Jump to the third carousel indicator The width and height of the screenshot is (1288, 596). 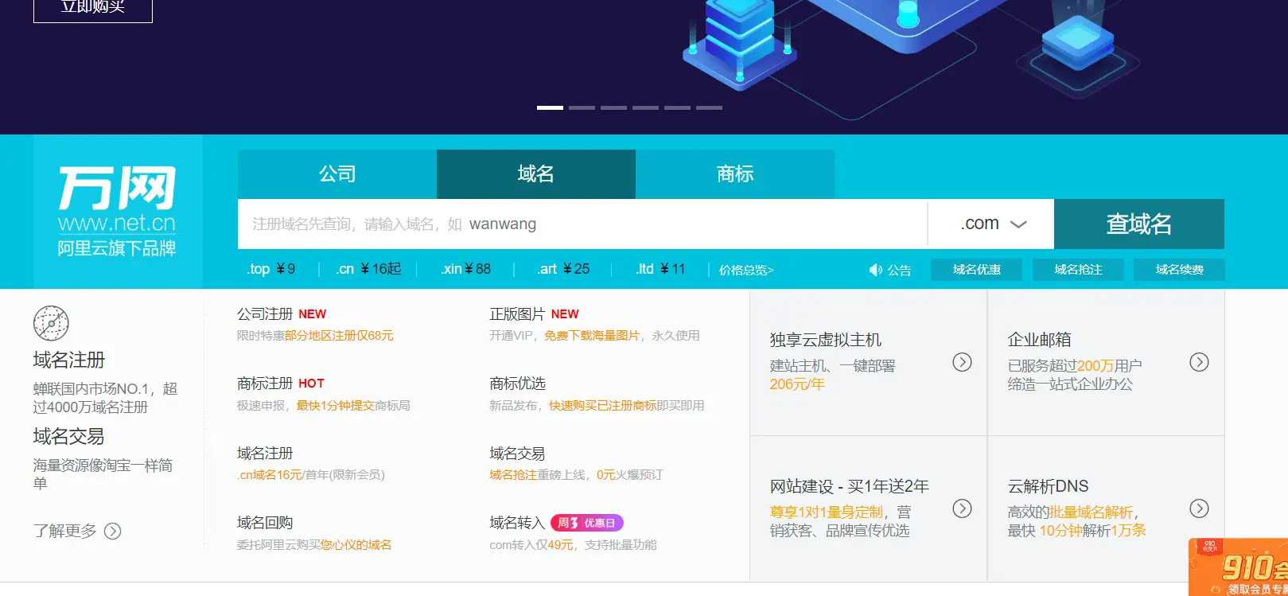point(613,107)
